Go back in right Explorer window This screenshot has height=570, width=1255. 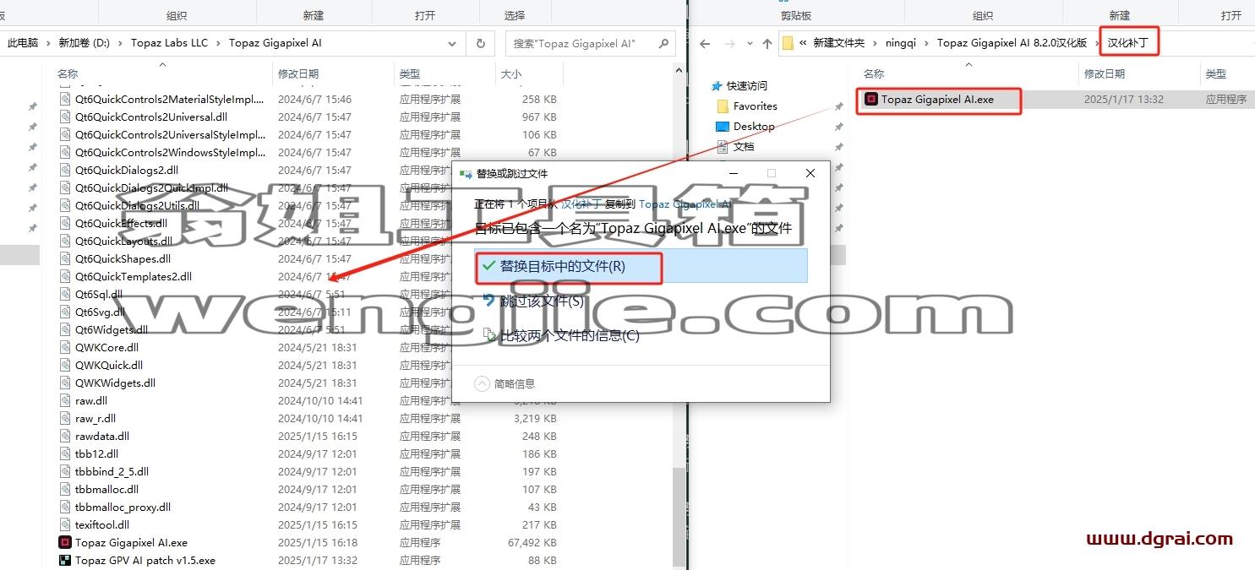pyautogui.click(x=705, y=43)
